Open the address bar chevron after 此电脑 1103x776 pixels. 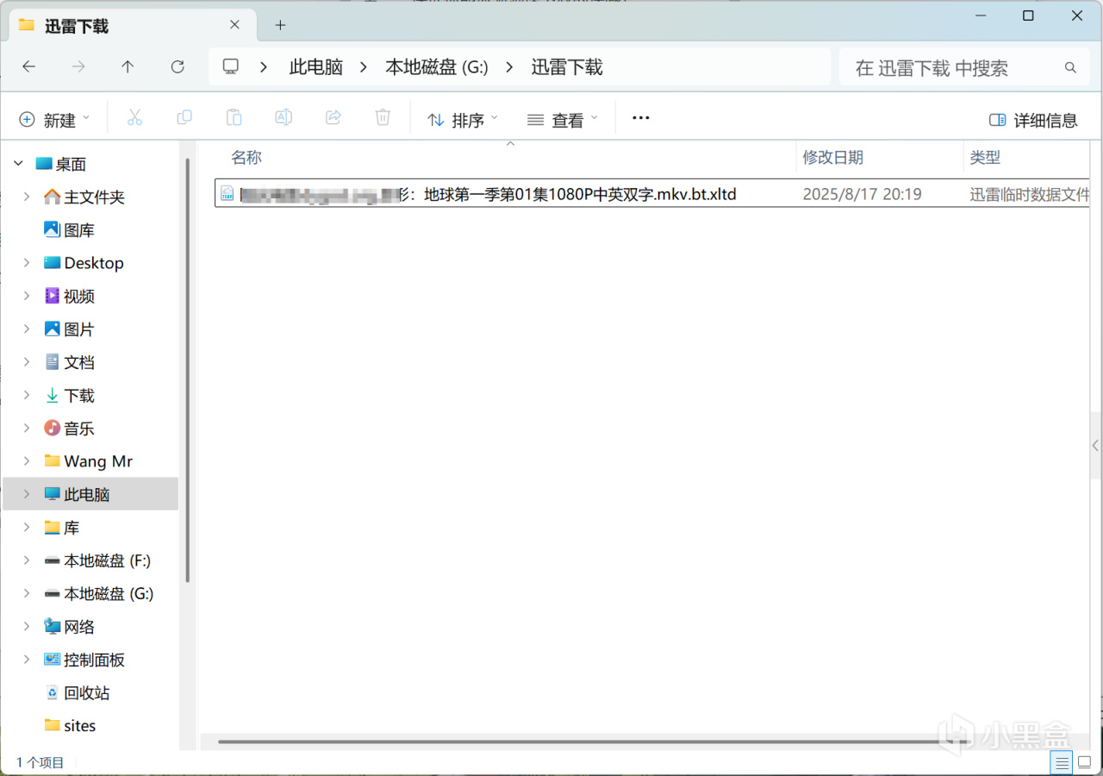pyautogui.click(x=364, y=67)
